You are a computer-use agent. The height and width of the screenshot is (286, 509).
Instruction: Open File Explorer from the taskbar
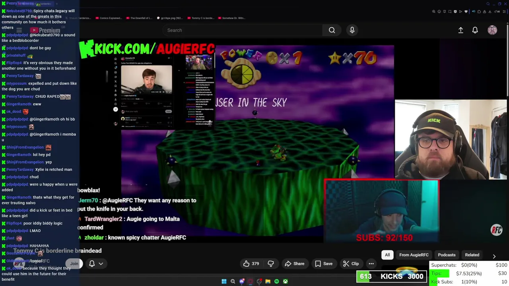[268, 282]
